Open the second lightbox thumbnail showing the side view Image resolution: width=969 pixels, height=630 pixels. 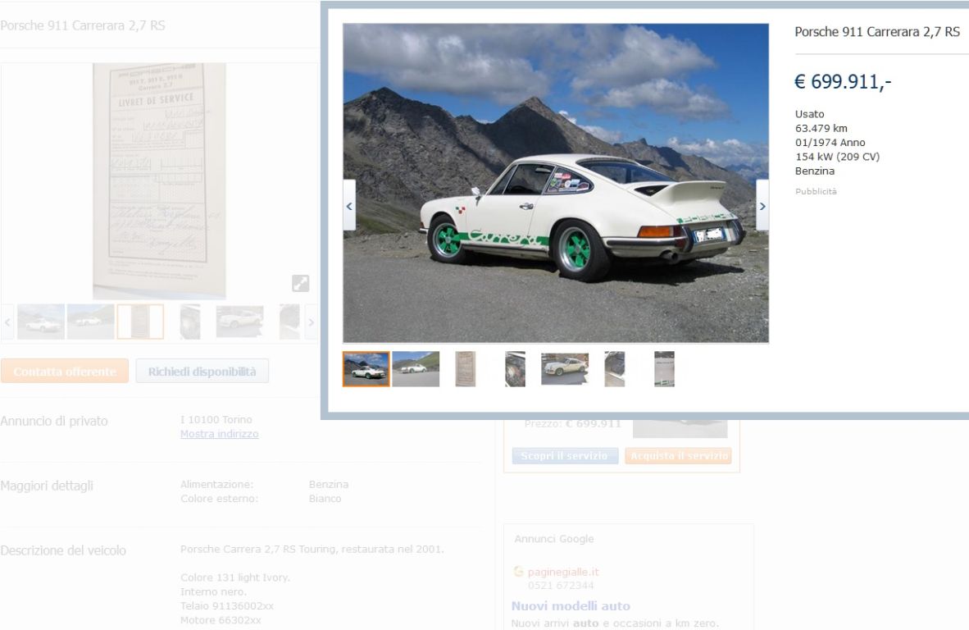[x=416, y=369]
